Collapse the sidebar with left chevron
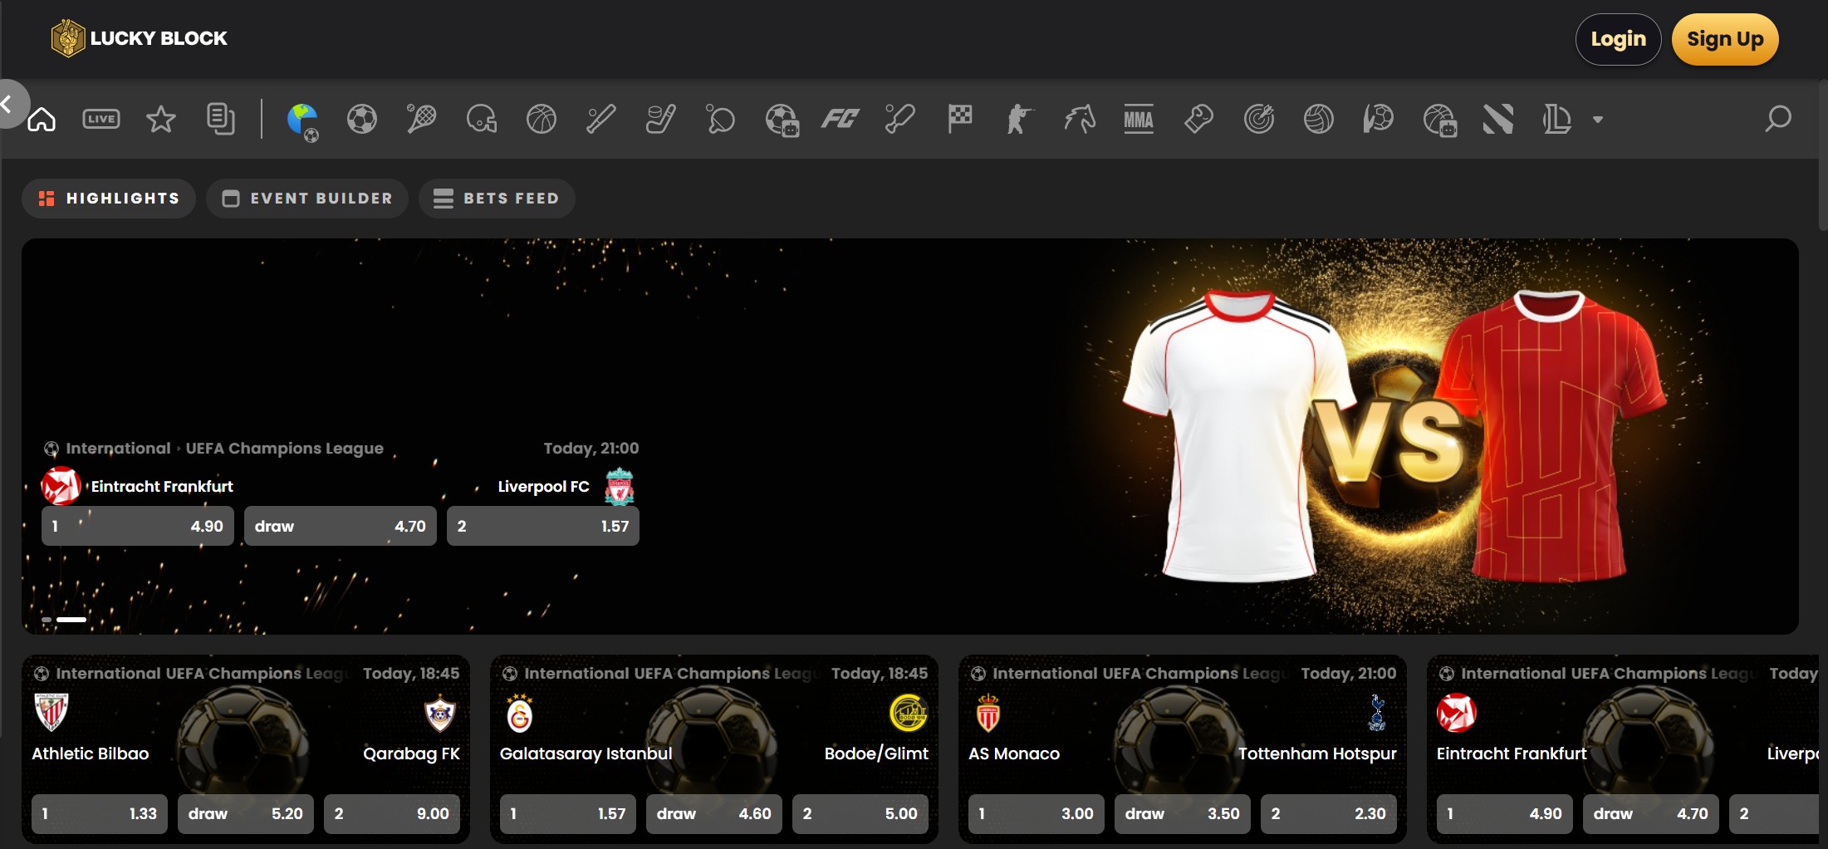The height and width of the screenshot is (849, 1828). coord(8,104)
